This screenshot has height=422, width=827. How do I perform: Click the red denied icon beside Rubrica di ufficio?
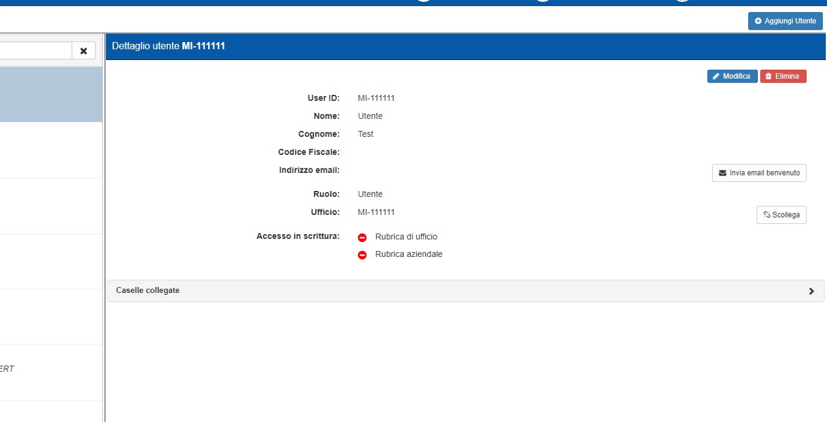(x=362, y=237)
